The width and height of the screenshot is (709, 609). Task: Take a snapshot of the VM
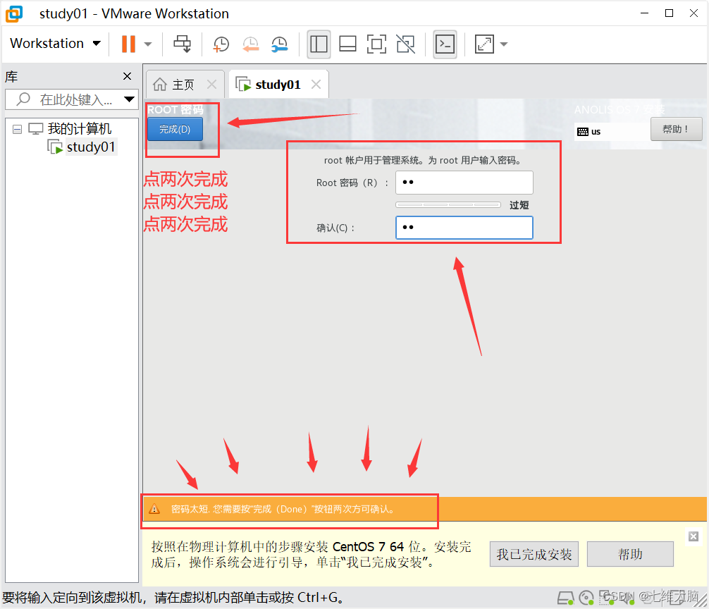221,44
